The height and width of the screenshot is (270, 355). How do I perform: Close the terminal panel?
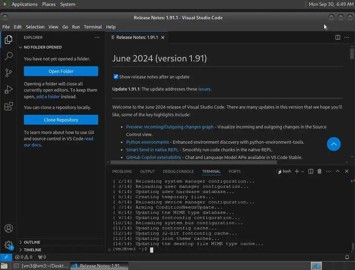(x=347, y=171)
